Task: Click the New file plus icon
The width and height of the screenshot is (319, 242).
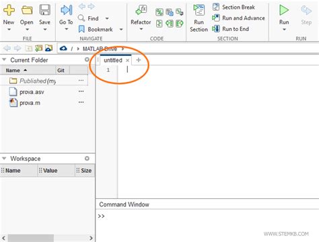Action: pos(9,10)
